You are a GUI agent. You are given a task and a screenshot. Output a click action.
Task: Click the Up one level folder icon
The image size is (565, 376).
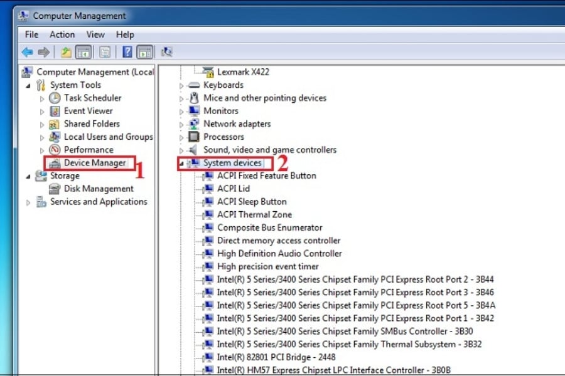[x=66, y=53]
